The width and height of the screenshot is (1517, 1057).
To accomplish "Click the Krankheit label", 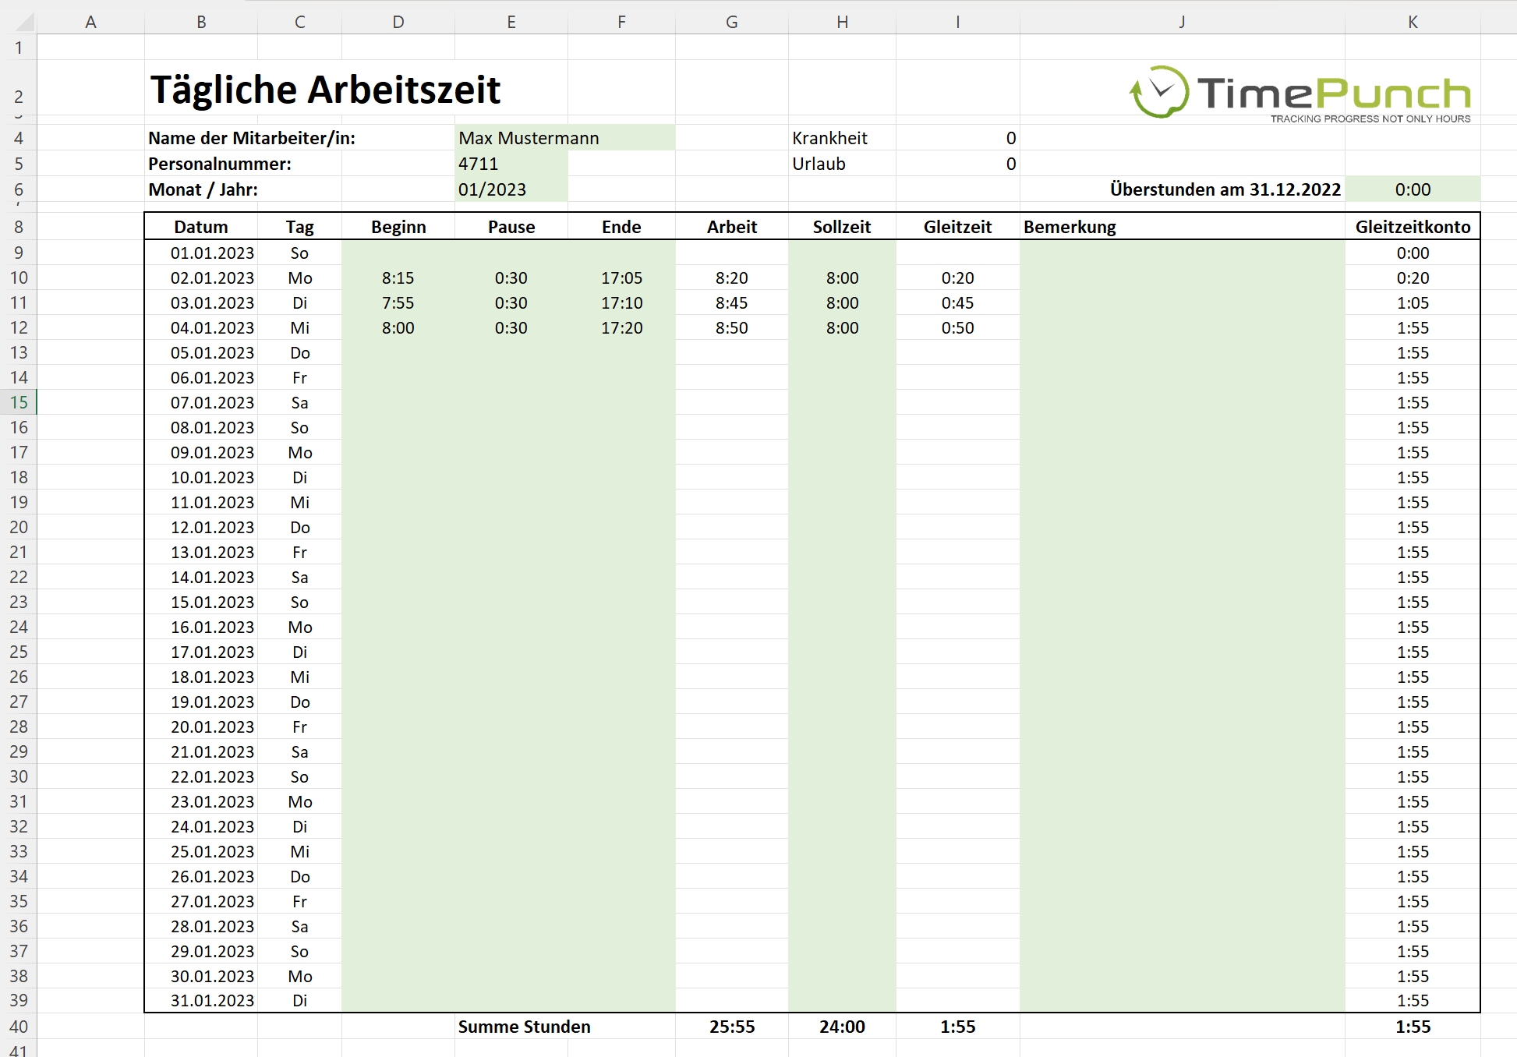I will click(x=829, y=138).
